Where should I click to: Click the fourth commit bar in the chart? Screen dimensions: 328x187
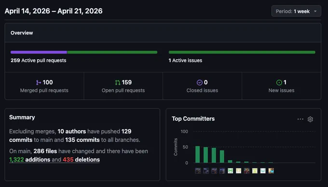coord(222,157)
